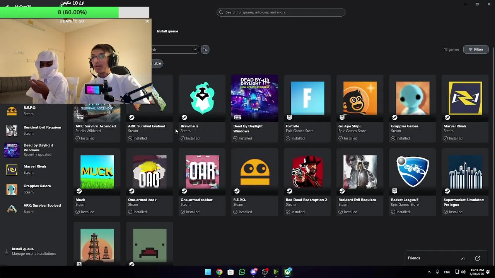Click the ARK: Survival Ascended title

96,126
